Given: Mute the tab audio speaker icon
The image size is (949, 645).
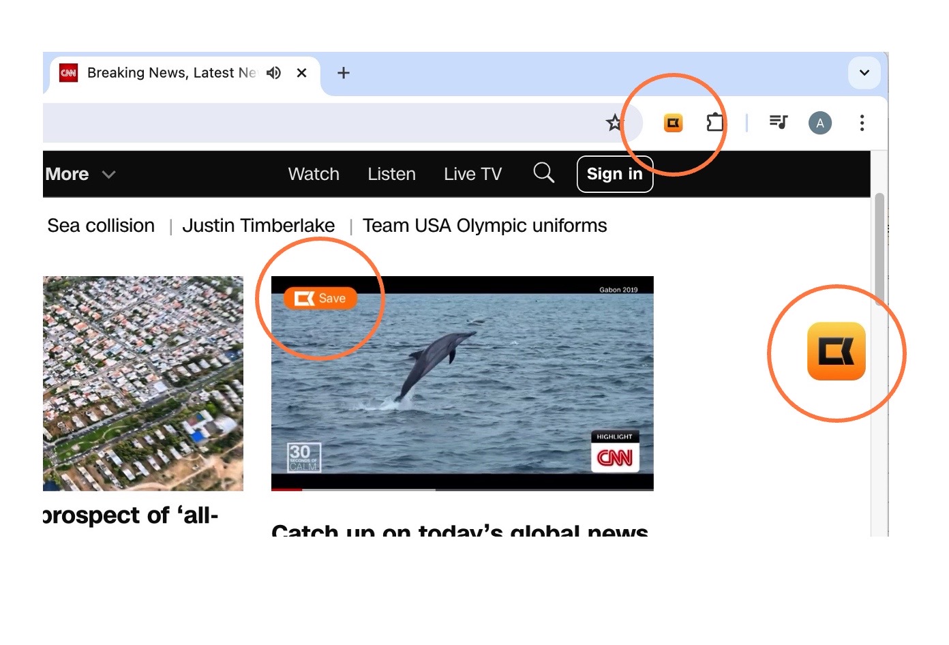Looking at the screenshot, I should pyautogui.click(x=274, y=73).
